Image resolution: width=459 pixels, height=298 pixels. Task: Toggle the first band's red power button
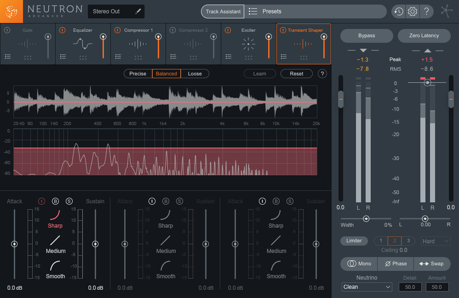pyautogui.click(x=41, y=201)
